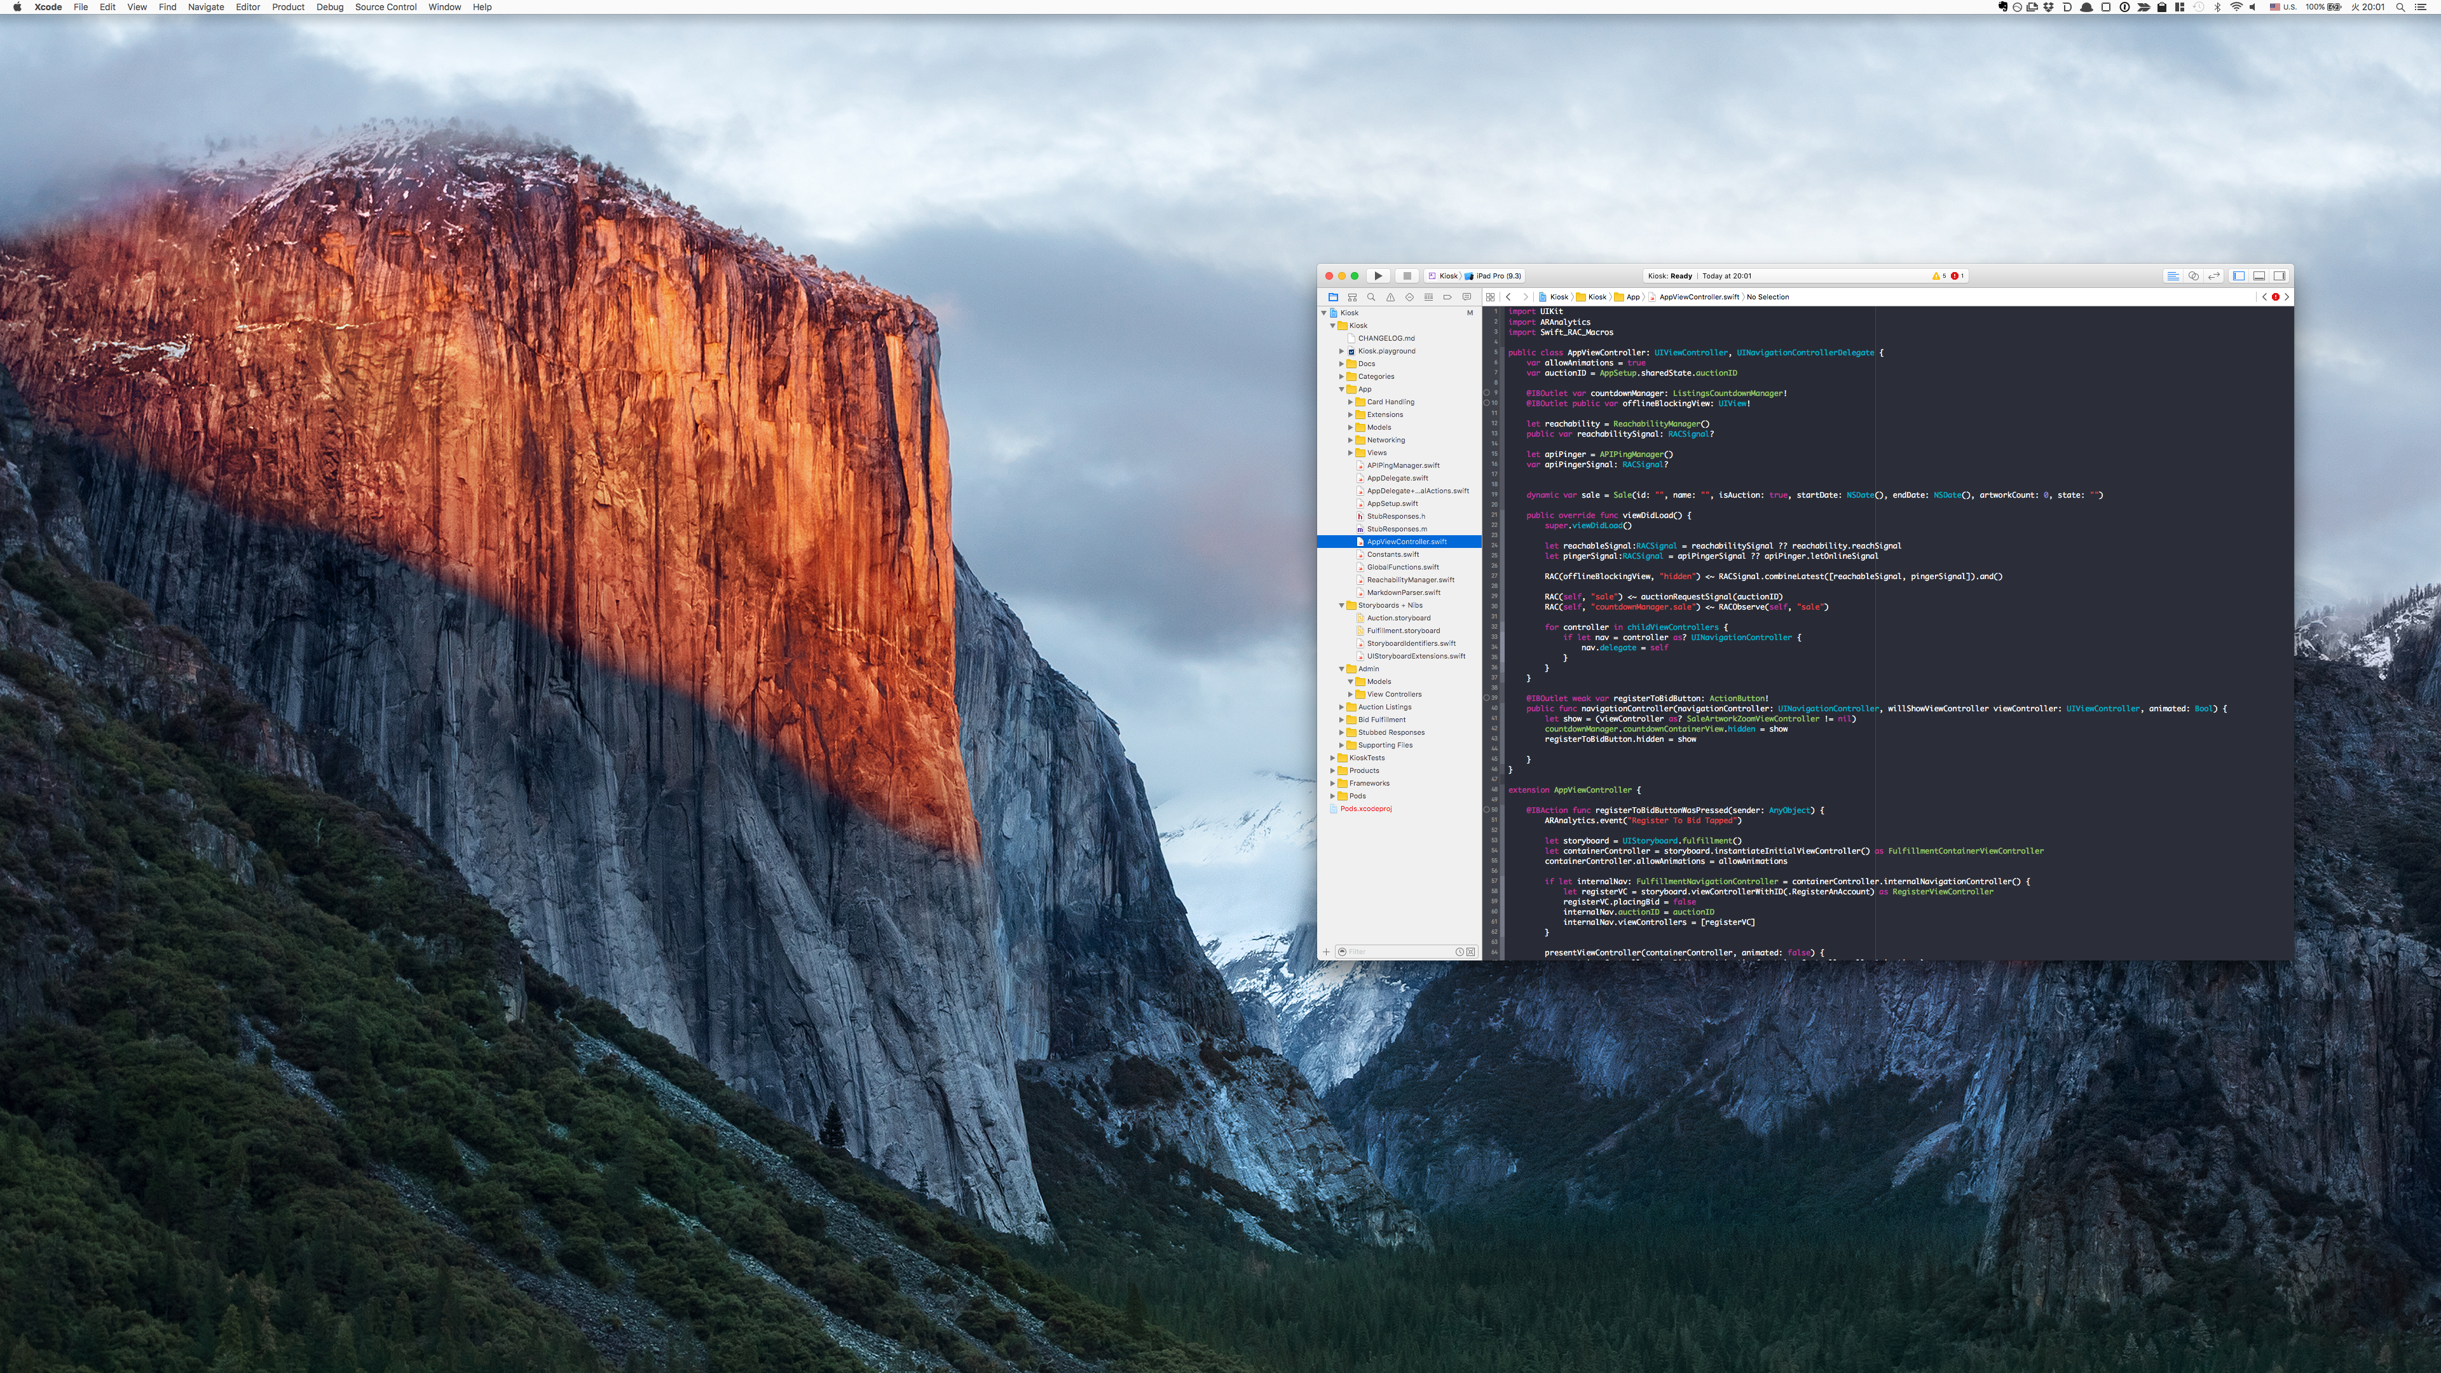The image size is (2441, 1373).
Task: Open the Source Control menu
Action: [386, 6]
